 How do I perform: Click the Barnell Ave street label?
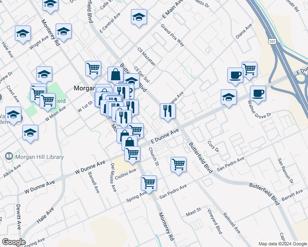[94, 182]
